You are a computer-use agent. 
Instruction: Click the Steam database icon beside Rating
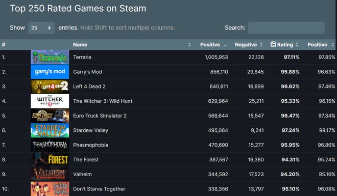[x=273, y=44]
